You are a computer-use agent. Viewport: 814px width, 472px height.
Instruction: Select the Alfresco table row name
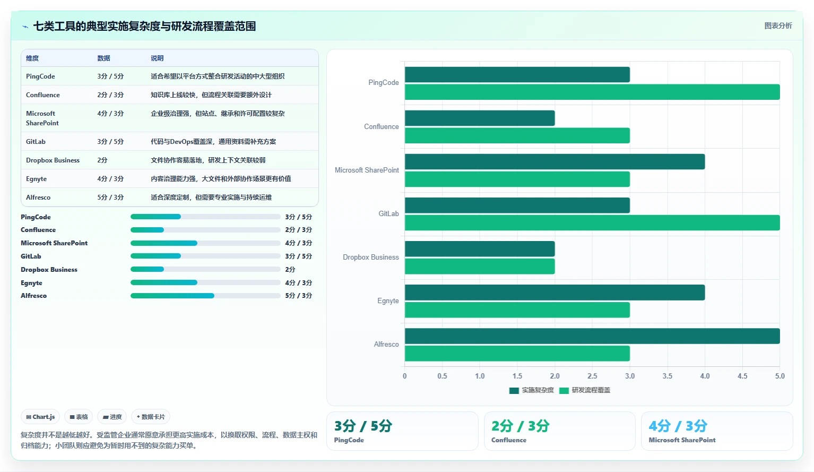[x=38, y=198]
